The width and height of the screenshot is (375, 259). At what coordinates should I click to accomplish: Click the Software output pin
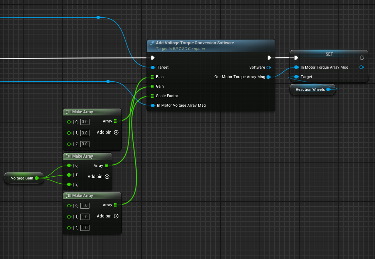tap(269, 67)
